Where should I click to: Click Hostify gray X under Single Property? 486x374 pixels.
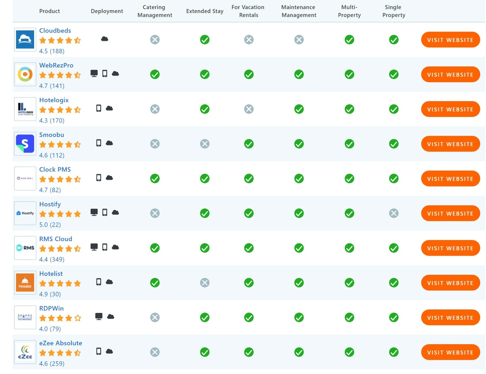[x=394, y=213]
